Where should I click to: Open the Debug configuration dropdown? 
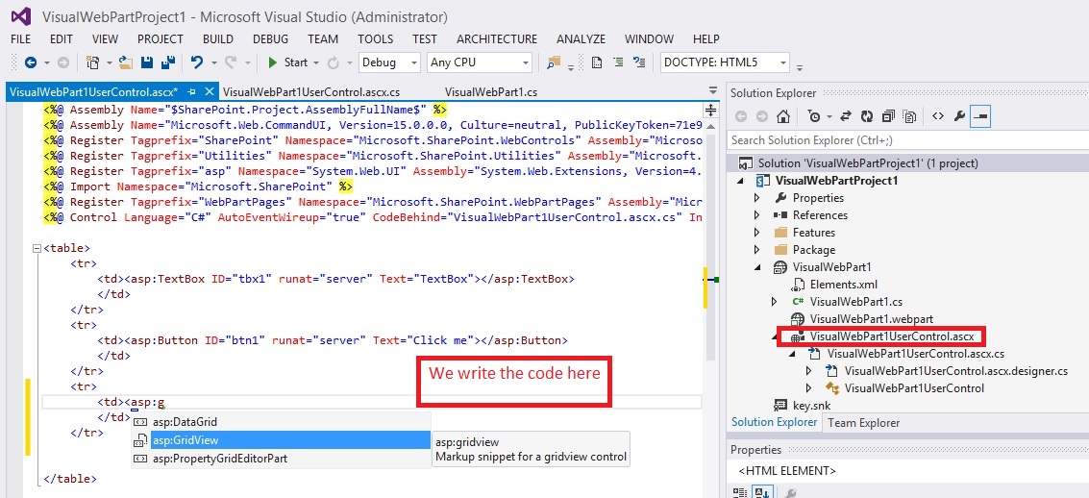click(x=389, y=62)
